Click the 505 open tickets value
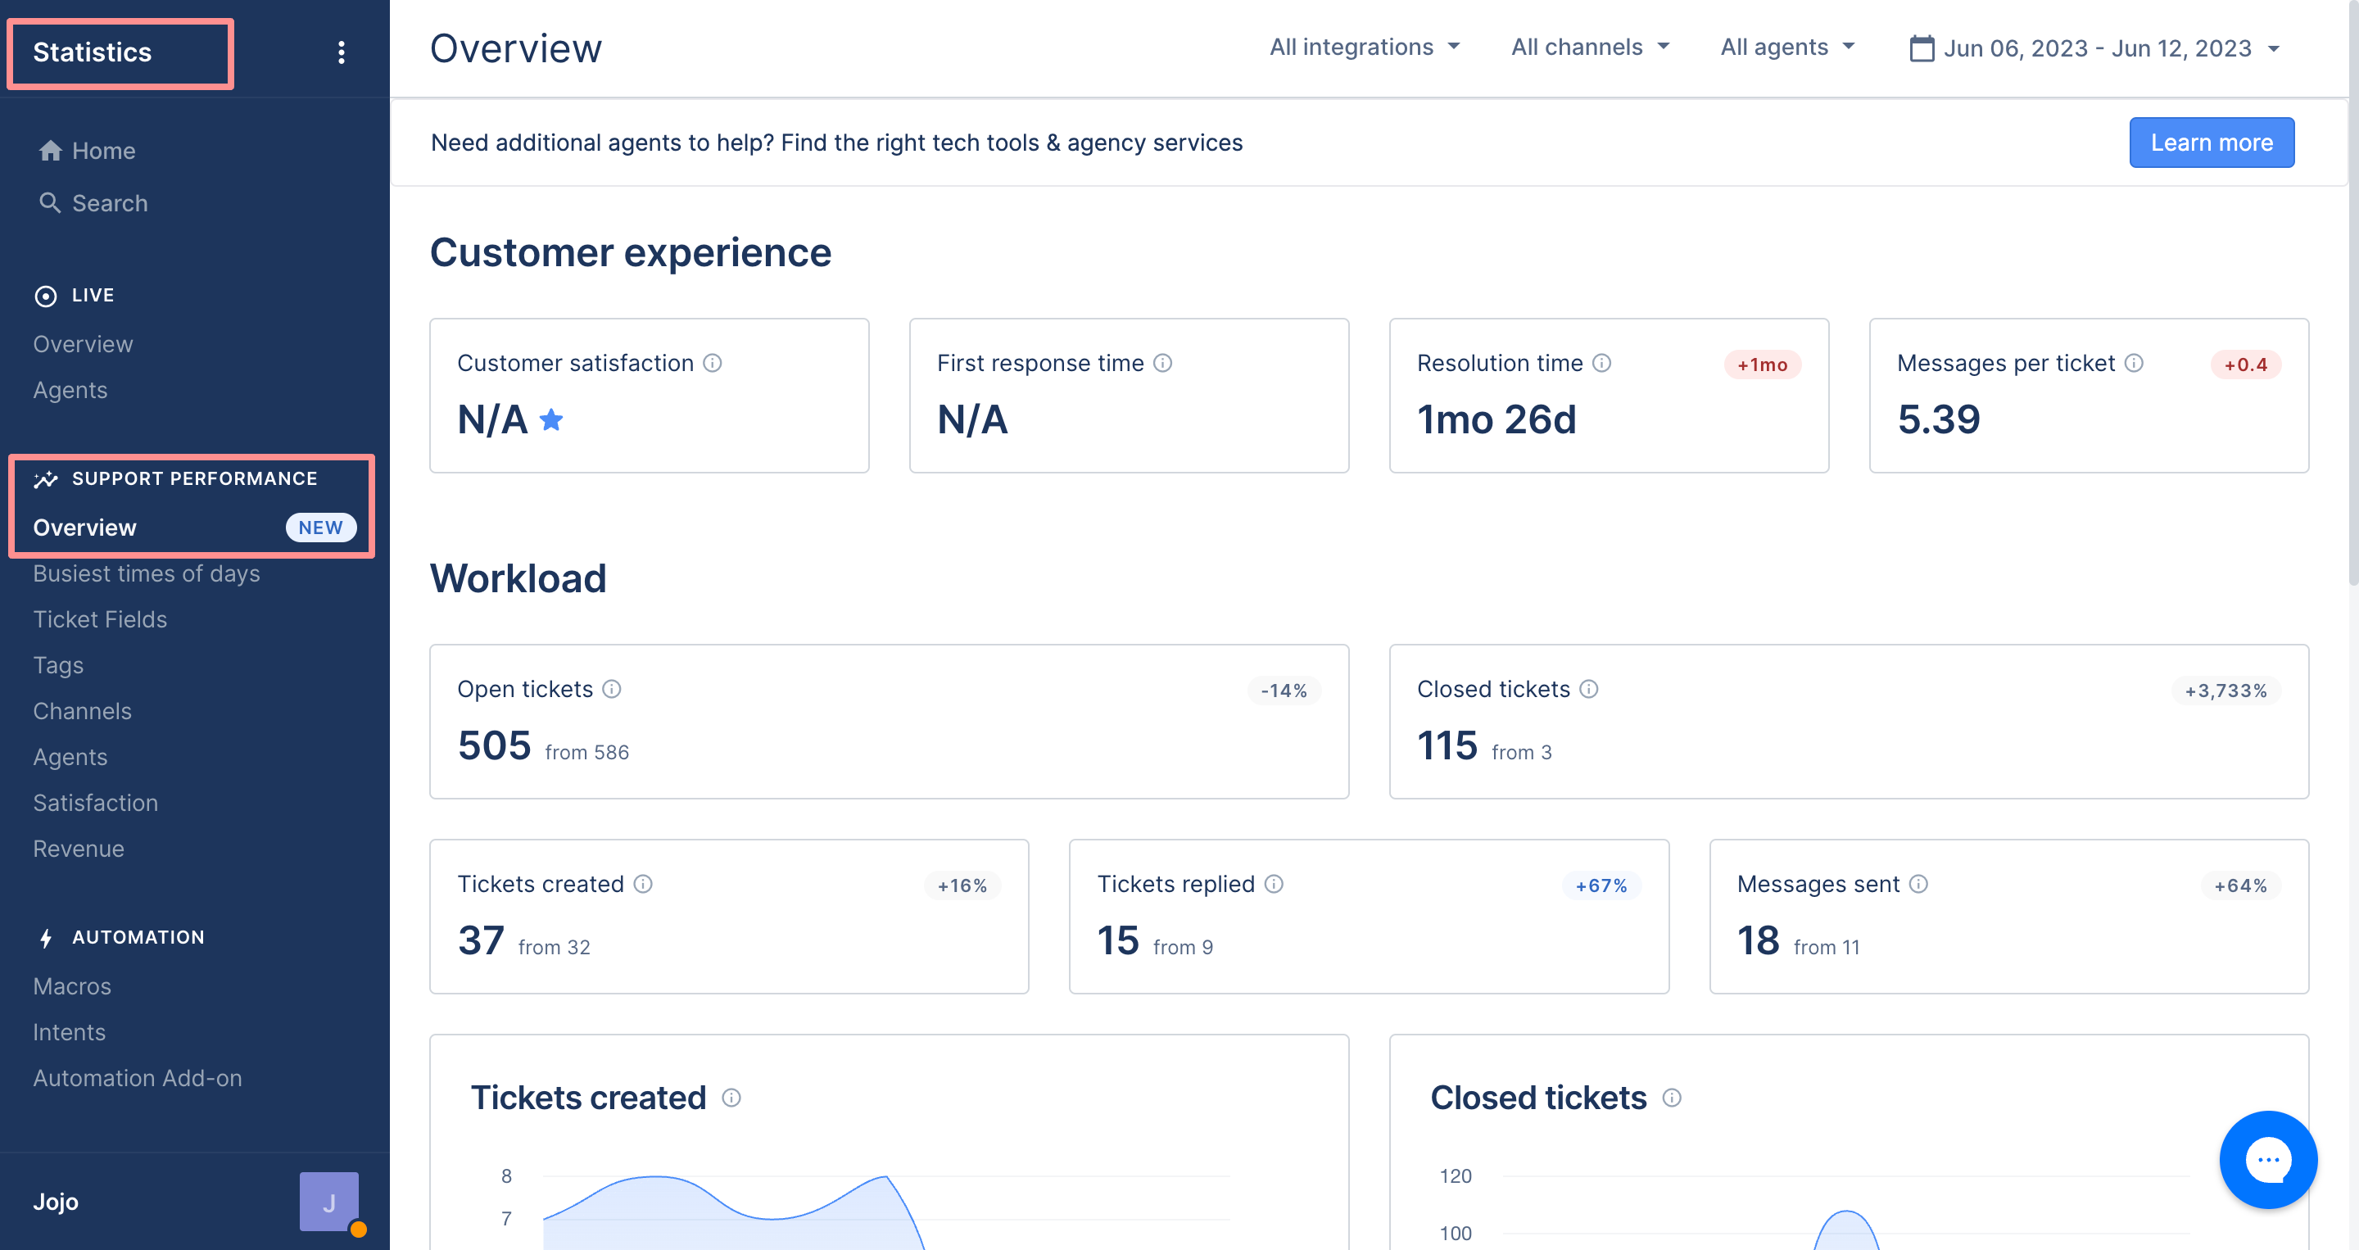The image size is (2359, 1250). coord(495,745)
